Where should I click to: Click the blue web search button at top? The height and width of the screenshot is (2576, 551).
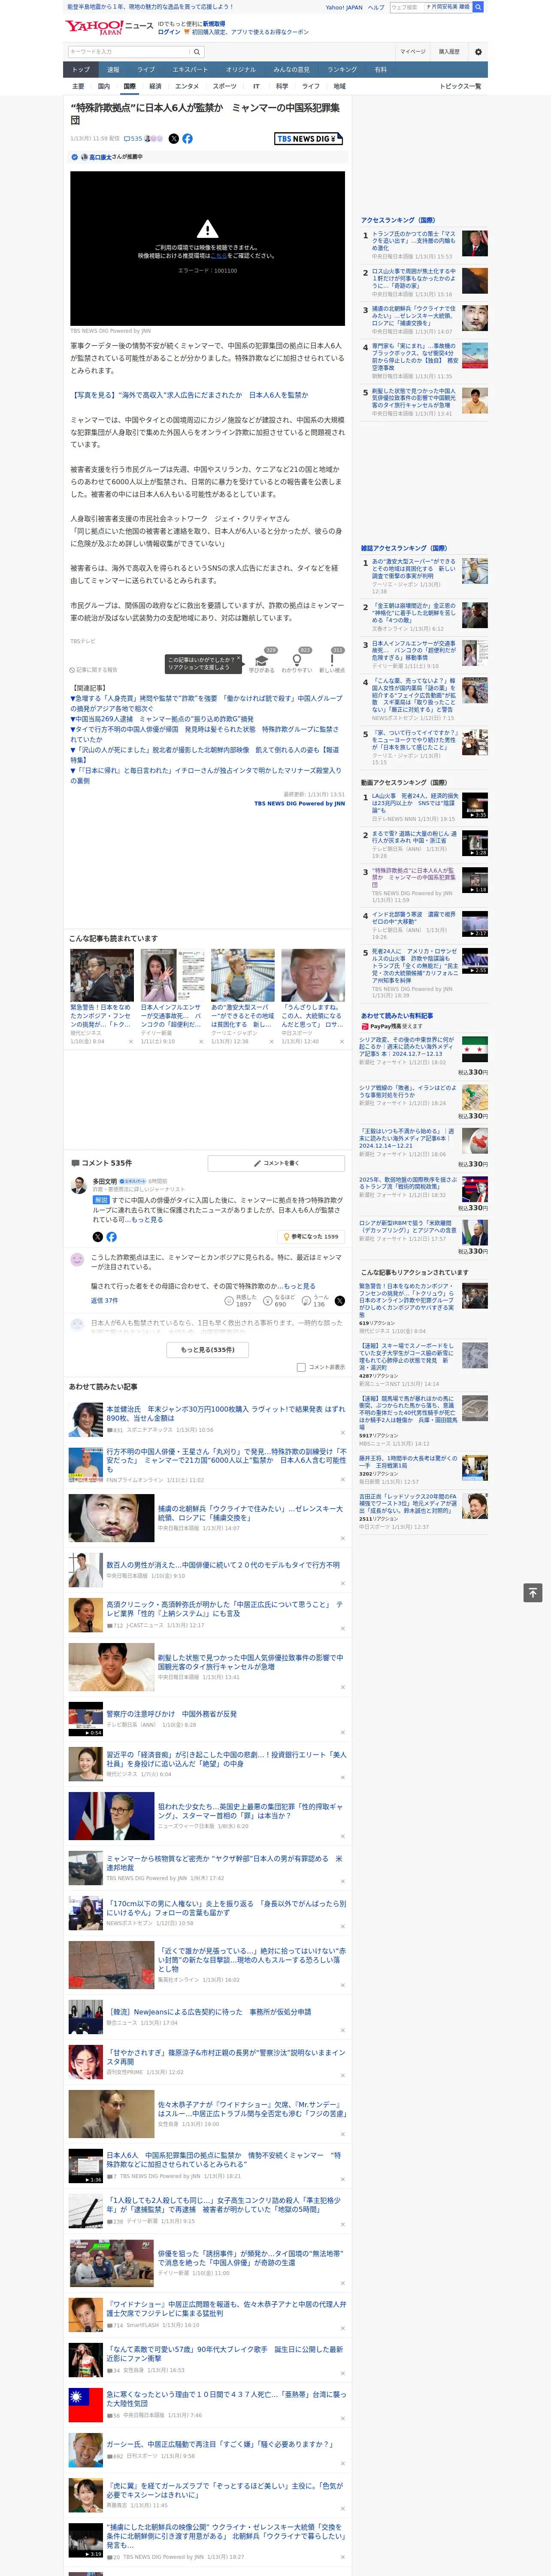[478, 7]
